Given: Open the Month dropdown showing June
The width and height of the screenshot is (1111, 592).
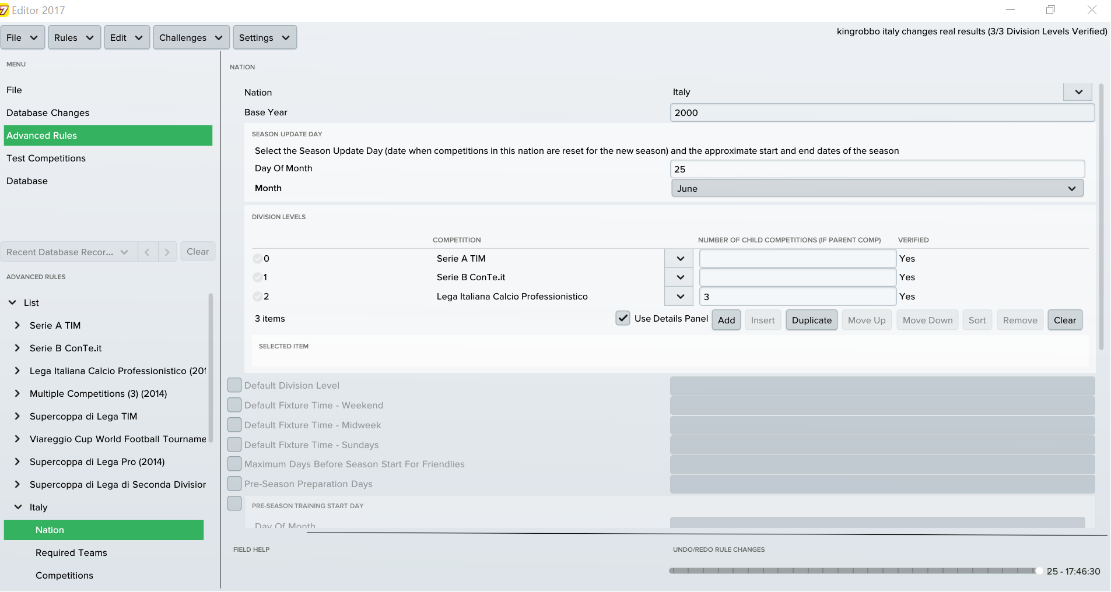Looking at the screenshot, I should (877, 188).
